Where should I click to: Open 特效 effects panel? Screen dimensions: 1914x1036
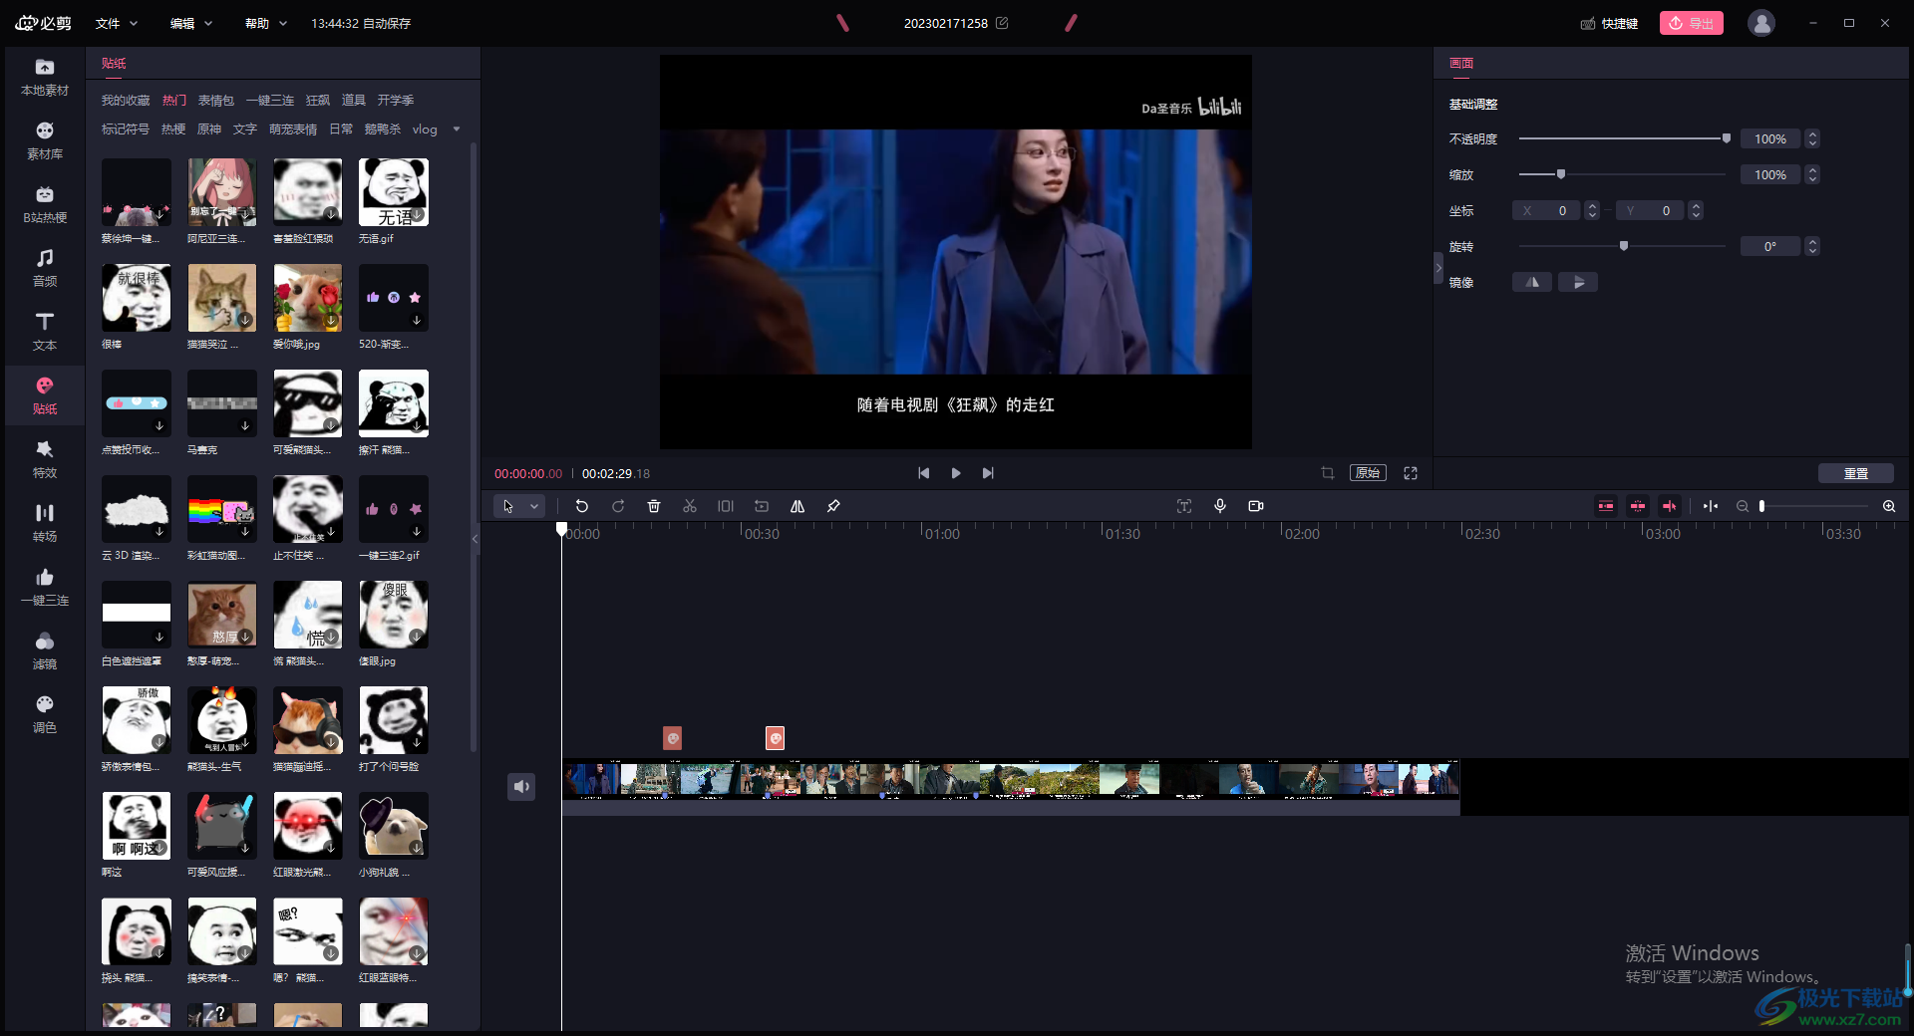(x=45, y=459)
